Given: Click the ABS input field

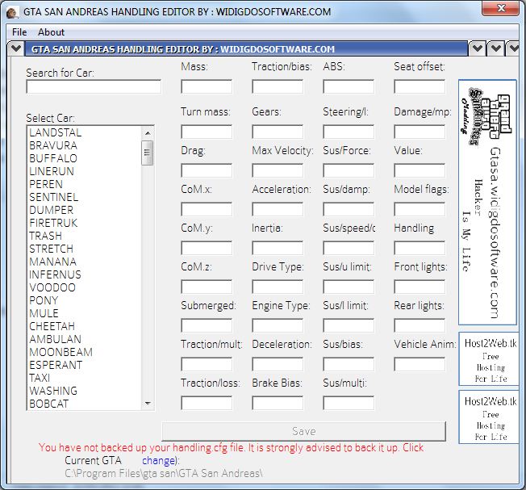Looking at the screenshot, I should coord(349,86).
